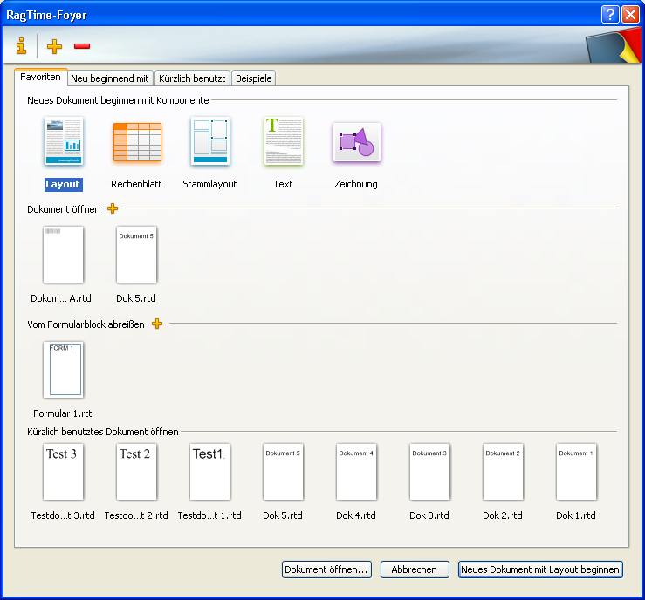Click the Dokument öffnen... button
Image resolution: width=645 pixels, height=600 pixels.
coord(326,569)
